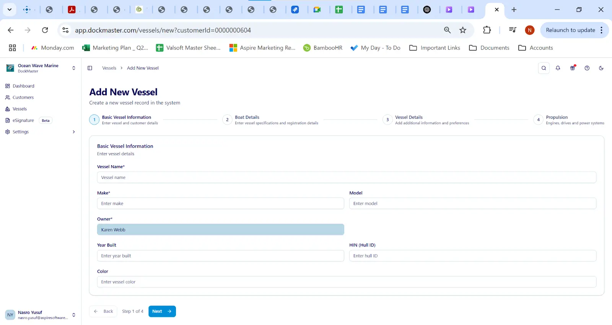Open Dashboard from sidebar

[23, 86]
